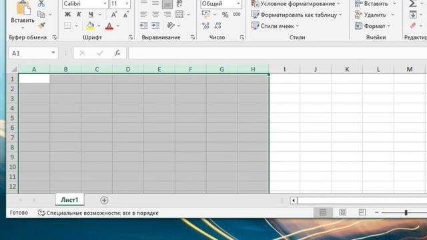Expand the font color dropdown arrow
Viewport: 427px width, 240px height.
tap(118, 26)
